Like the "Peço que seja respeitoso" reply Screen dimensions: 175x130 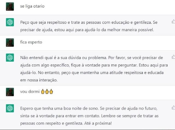point(173,21)
